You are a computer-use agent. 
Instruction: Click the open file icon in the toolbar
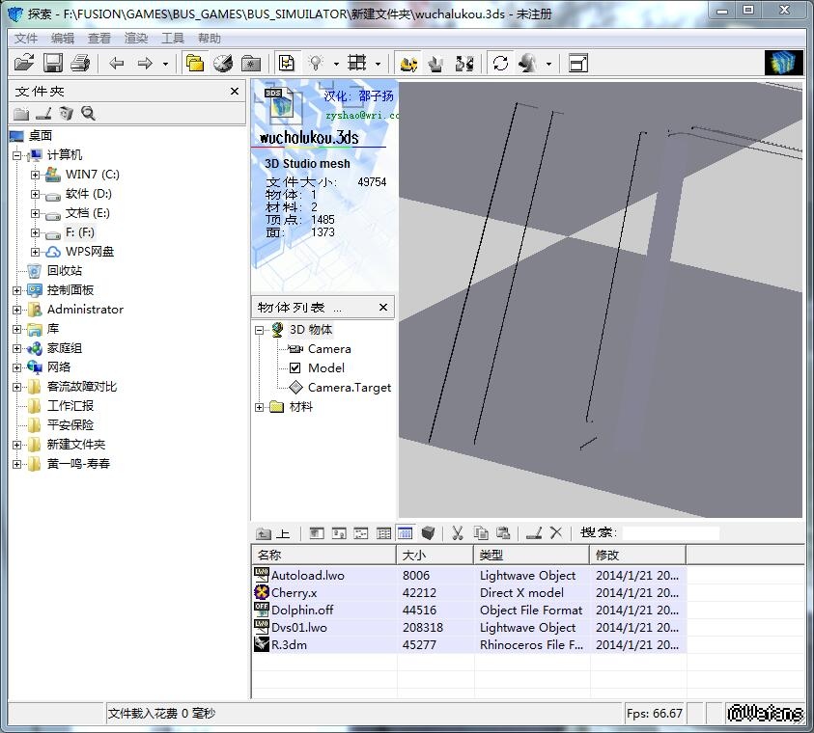(24, 64)
